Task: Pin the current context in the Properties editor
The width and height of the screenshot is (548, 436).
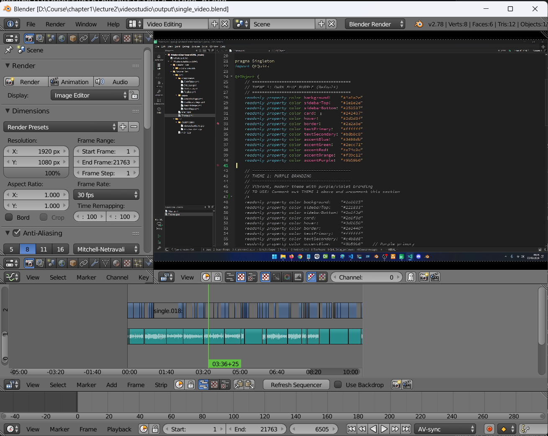Action: coord(9,50)
